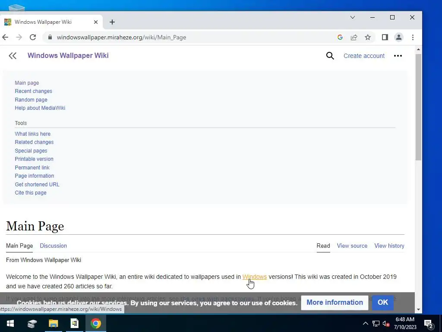
Task: Open the Windows Start menu
Action: coord(10,323)
